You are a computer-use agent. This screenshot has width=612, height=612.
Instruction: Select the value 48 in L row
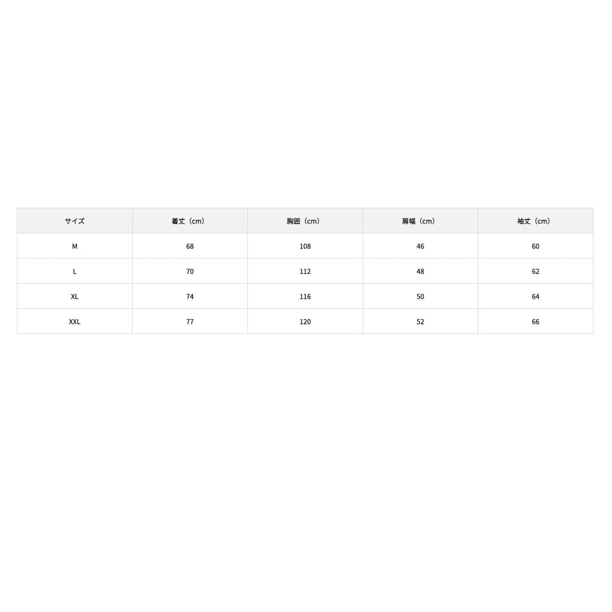click(x=420, y=271)
